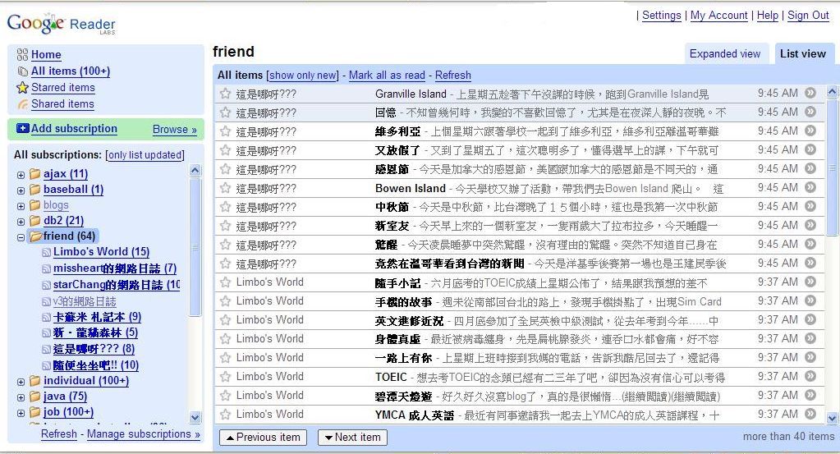Open original via arrow icon on Bowen Island row

click(810, 187)
